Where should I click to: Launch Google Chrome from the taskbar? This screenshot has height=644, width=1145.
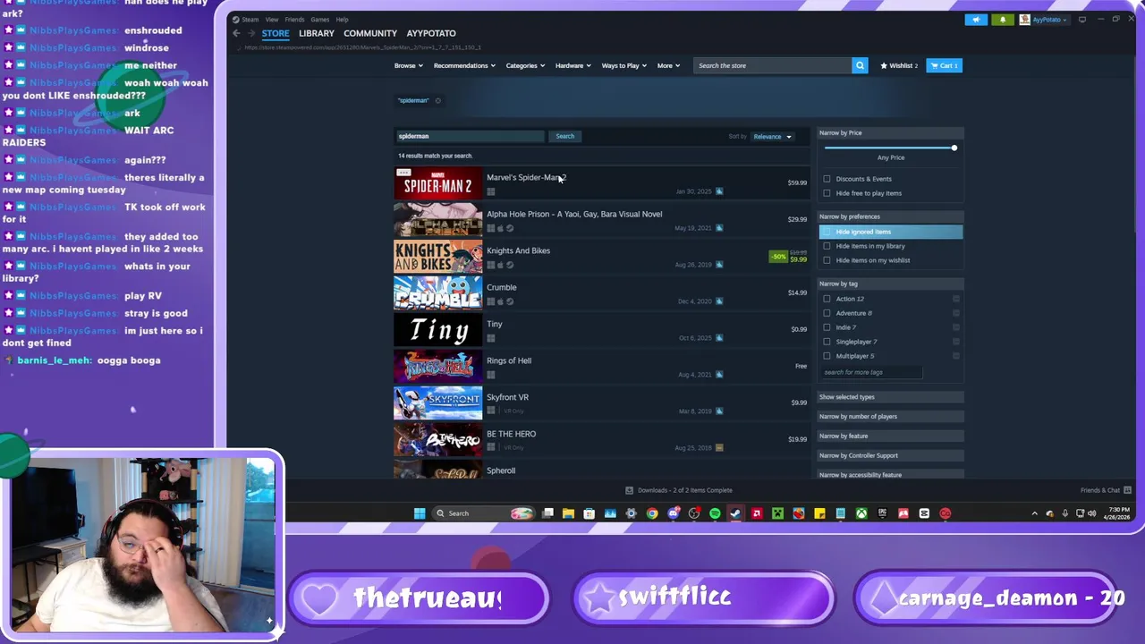(652, 513)
